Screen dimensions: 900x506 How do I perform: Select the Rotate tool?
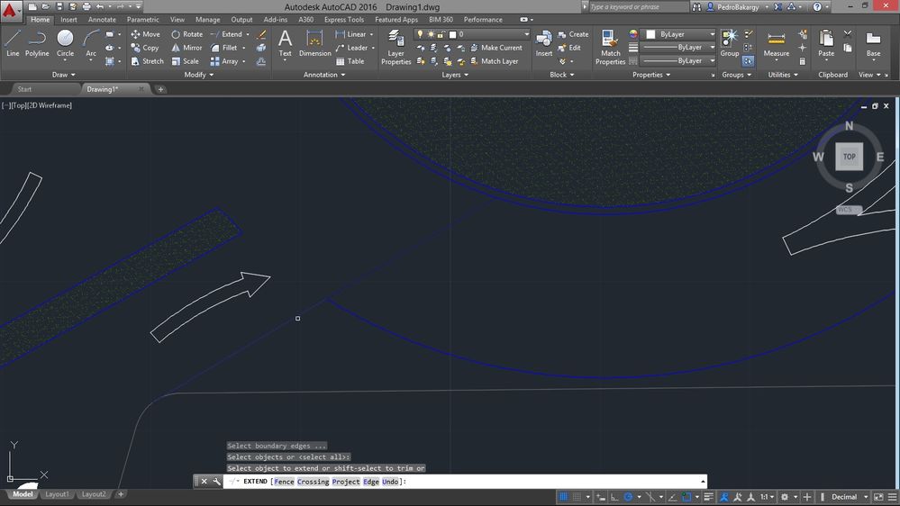pos(187,34)
